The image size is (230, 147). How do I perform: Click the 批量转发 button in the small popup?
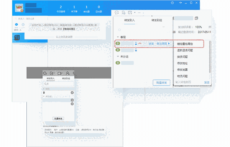pyautogui.click(x=58, y=119)
